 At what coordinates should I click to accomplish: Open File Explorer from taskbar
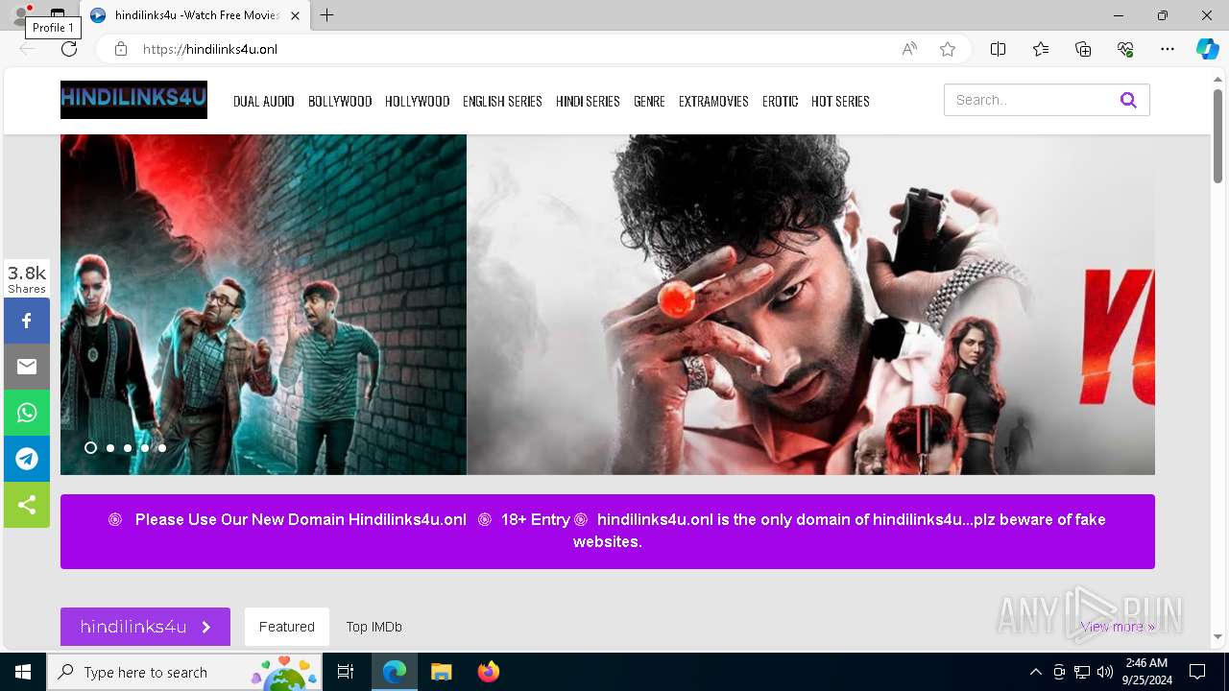tap(441, 672)
